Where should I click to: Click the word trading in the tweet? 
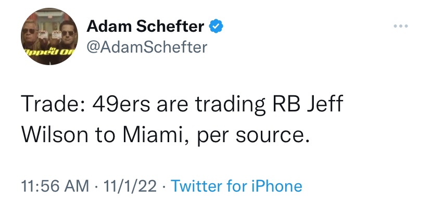tap(230, 105)
